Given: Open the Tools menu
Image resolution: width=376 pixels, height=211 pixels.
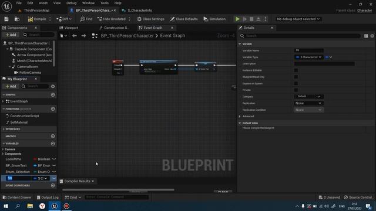Looking at the screenshot, I should [x=105, y=3].
